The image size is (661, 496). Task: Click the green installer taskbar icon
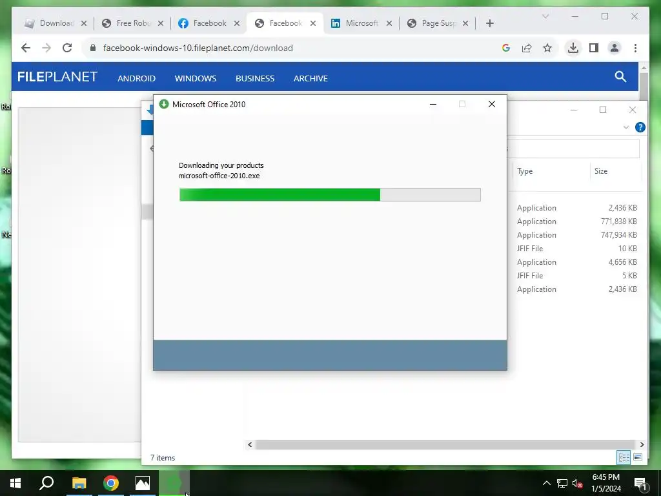pyautogui.click(x=174, y=483)
